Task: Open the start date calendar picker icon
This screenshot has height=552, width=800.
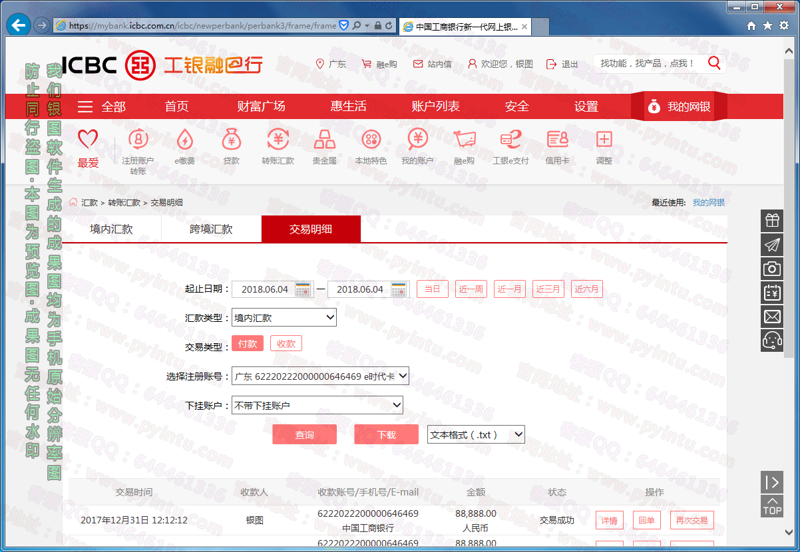Action: coord(303,289)
